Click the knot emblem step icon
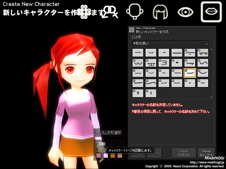Viewport: 226px width, 169px height. coord(84,12)
